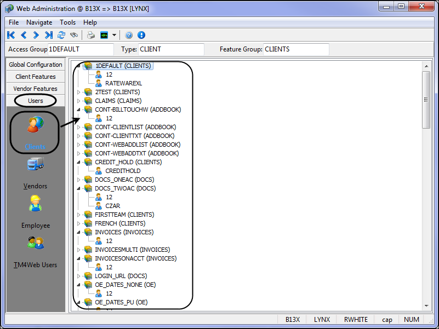Click the printer icon
The height and width of the screenshot is (329, 439).
point(91,35)
